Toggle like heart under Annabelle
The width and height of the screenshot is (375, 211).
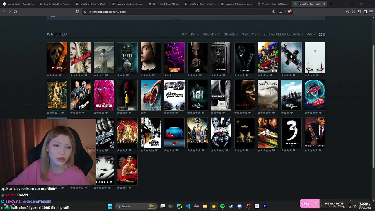(250, 113)
